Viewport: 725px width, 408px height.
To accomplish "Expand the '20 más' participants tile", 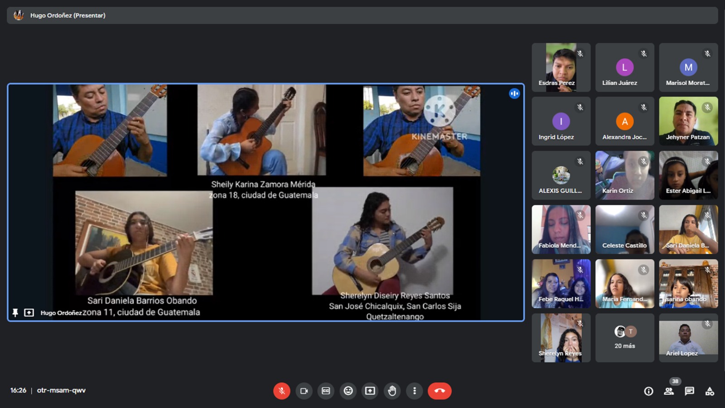I will 624,338.
